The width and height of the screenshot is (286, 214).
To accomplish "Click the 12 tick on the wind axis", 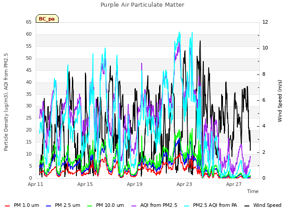I will 265,22.
